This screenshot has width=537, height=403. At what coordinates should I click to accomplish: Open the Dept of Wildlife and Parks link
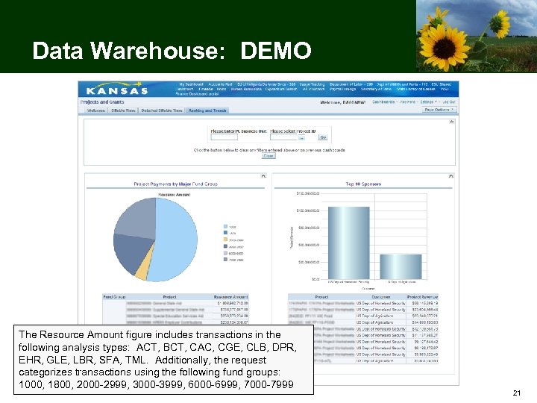pos(402,84)
